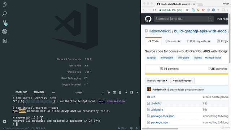231x130 pixels.
Task: Close the HaiderMalik12 browser tab
Action: (x=194, y=4)
